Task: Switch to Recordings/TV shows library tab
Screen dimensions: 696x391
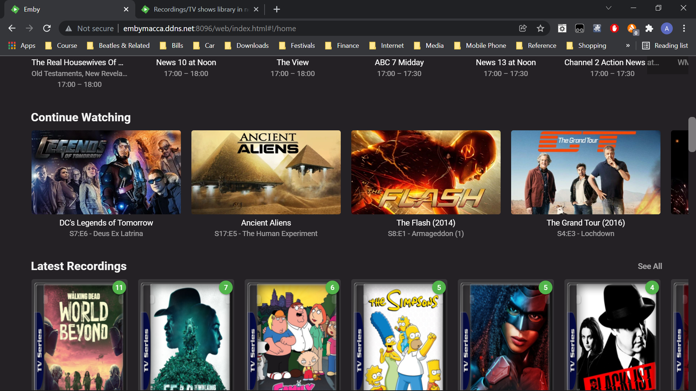Action: pyautogui.click(x=198, y=9)
